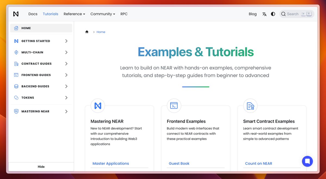Toggle dark mode contrast icon
The height and width of the screenshot is (179, 326).
point(273,14)
